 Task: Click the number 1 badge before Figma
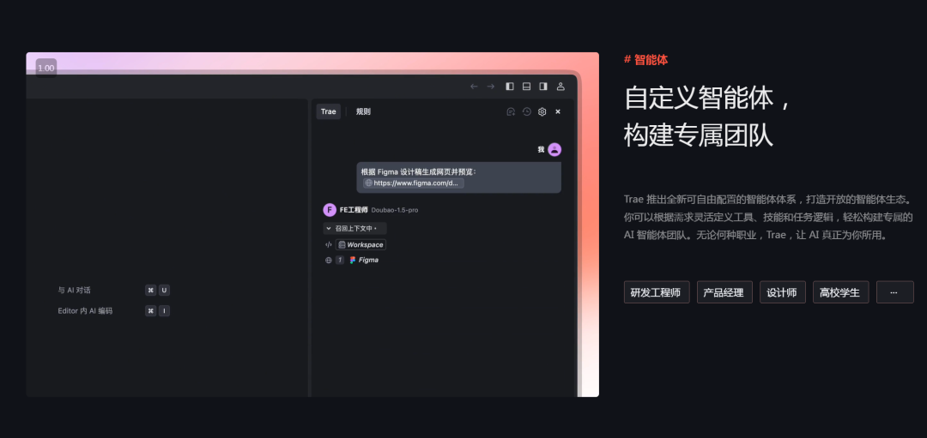click(x=340, y=260)
